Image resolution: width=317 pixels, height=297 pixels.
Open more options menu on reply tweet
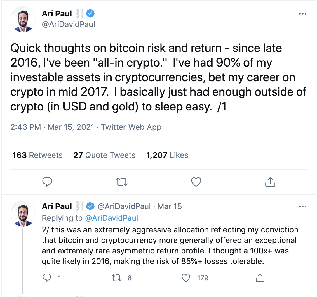coord(303,206)
